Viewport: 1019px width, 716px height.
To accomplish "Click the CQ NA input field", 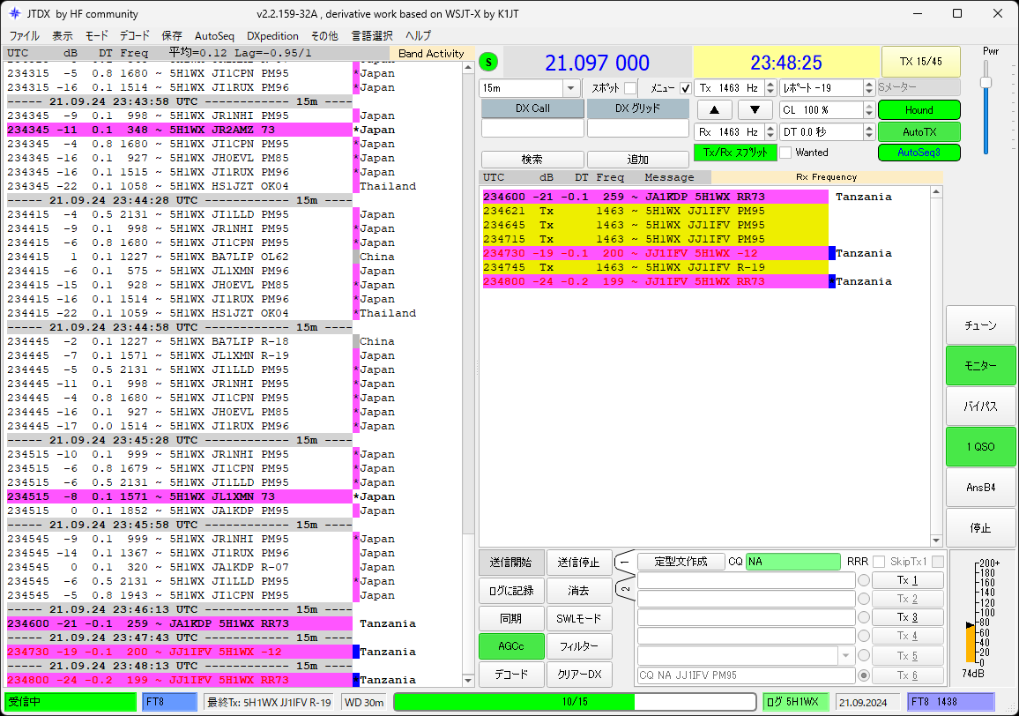I will click(x=792, y=561).
